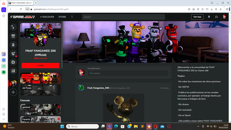Open the chat icon in left sidebar

click(13, 62)
